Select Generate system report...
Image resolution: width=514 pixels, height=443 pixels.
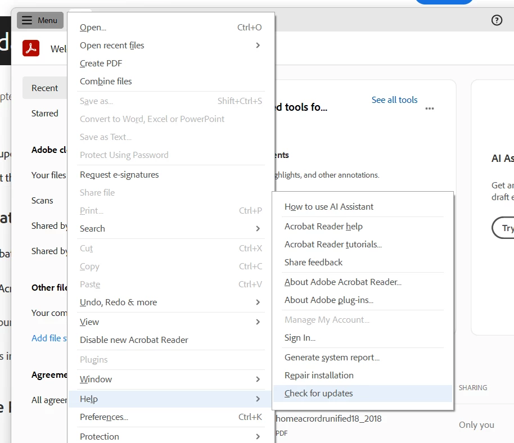tap(363, 358)
